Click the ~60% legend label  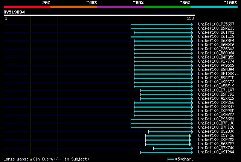point(138,3)
